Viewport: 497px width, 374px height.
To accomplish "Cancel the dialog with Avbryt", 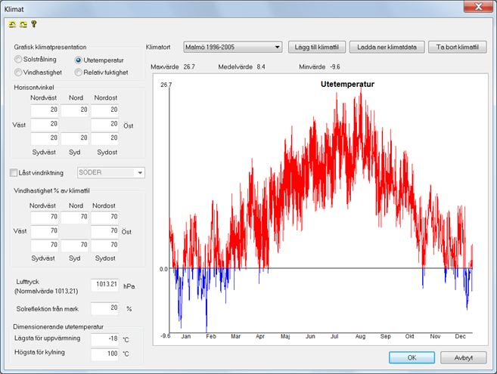I will pos(464,357).
